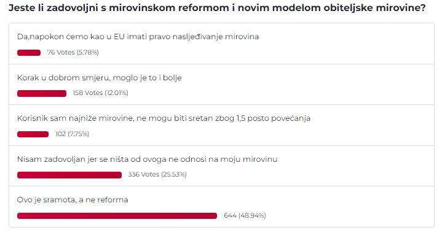Click the longest red bar for 644 votes
Image resolution: width=442 pixels, height=233 pixels.
[117, 216]
